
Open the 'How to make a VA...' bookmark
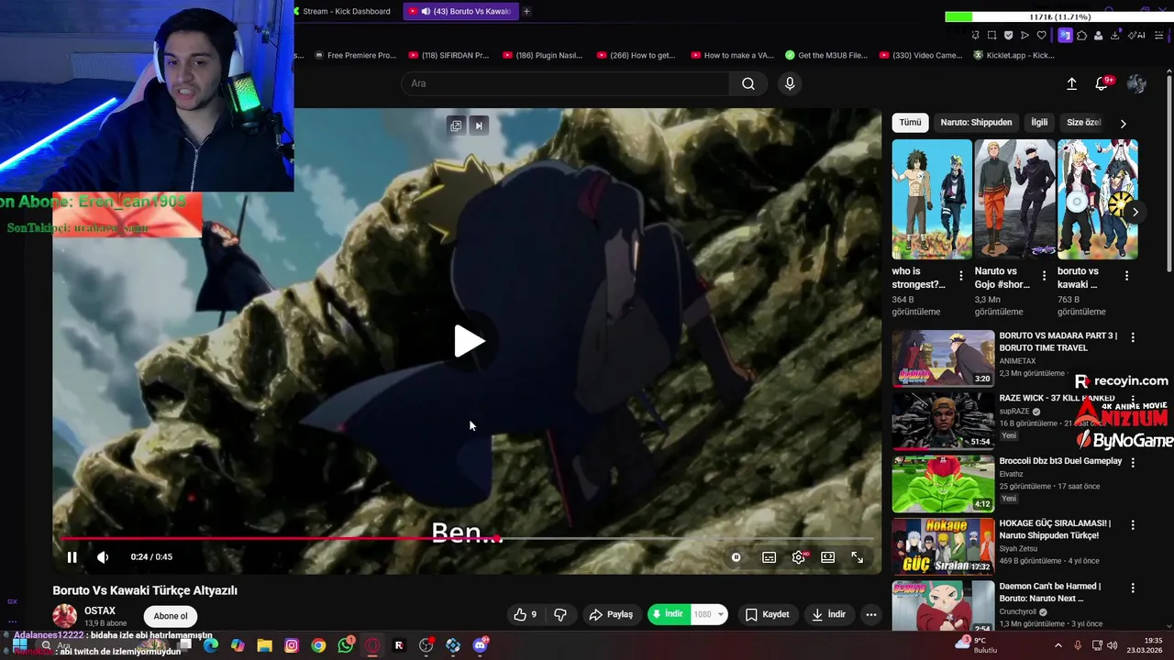pyautogui.click(x=732, y=55)
